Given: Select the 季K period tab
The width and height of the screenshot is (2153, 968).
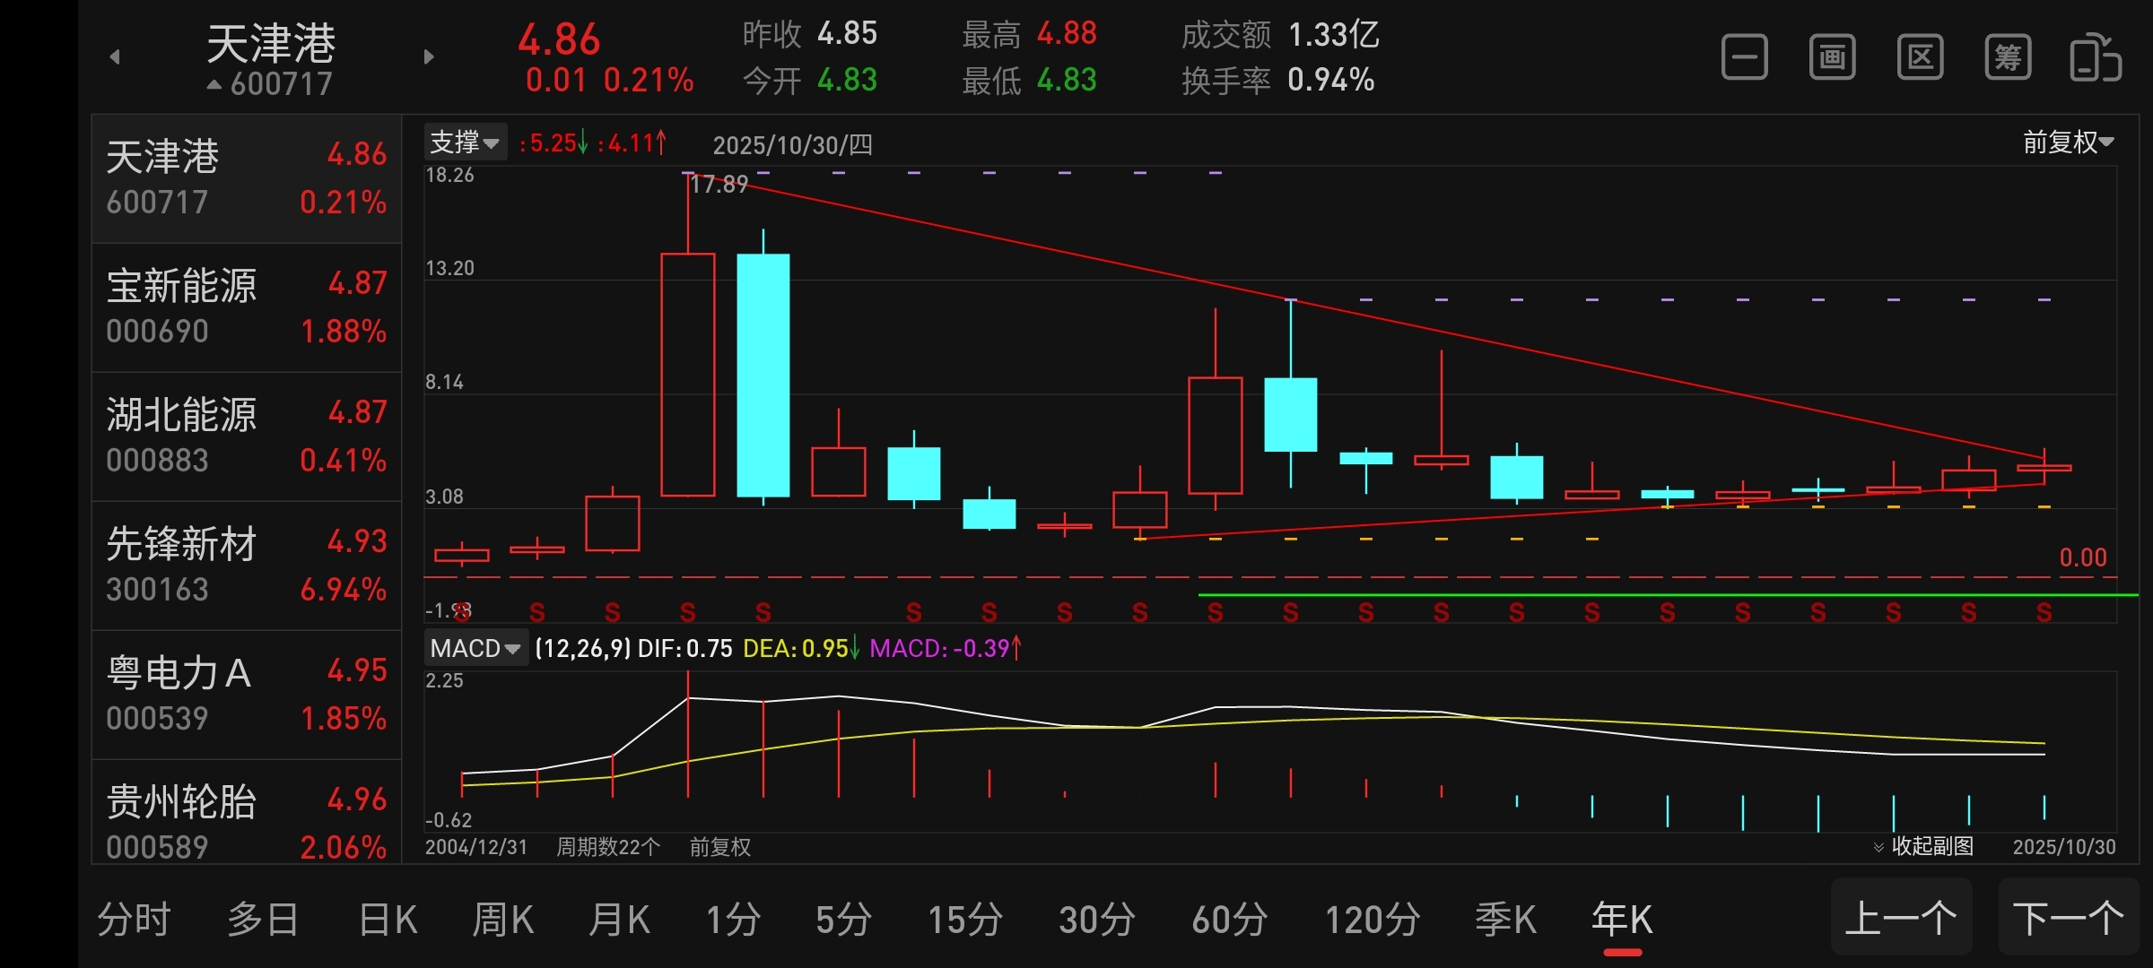Looking at the screenshot, I should (1505, 920).
